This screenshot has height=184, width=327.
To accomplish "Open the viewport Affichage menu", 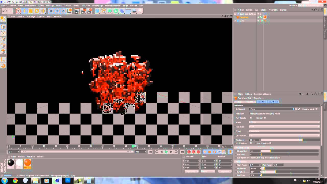I will (31, 17).
